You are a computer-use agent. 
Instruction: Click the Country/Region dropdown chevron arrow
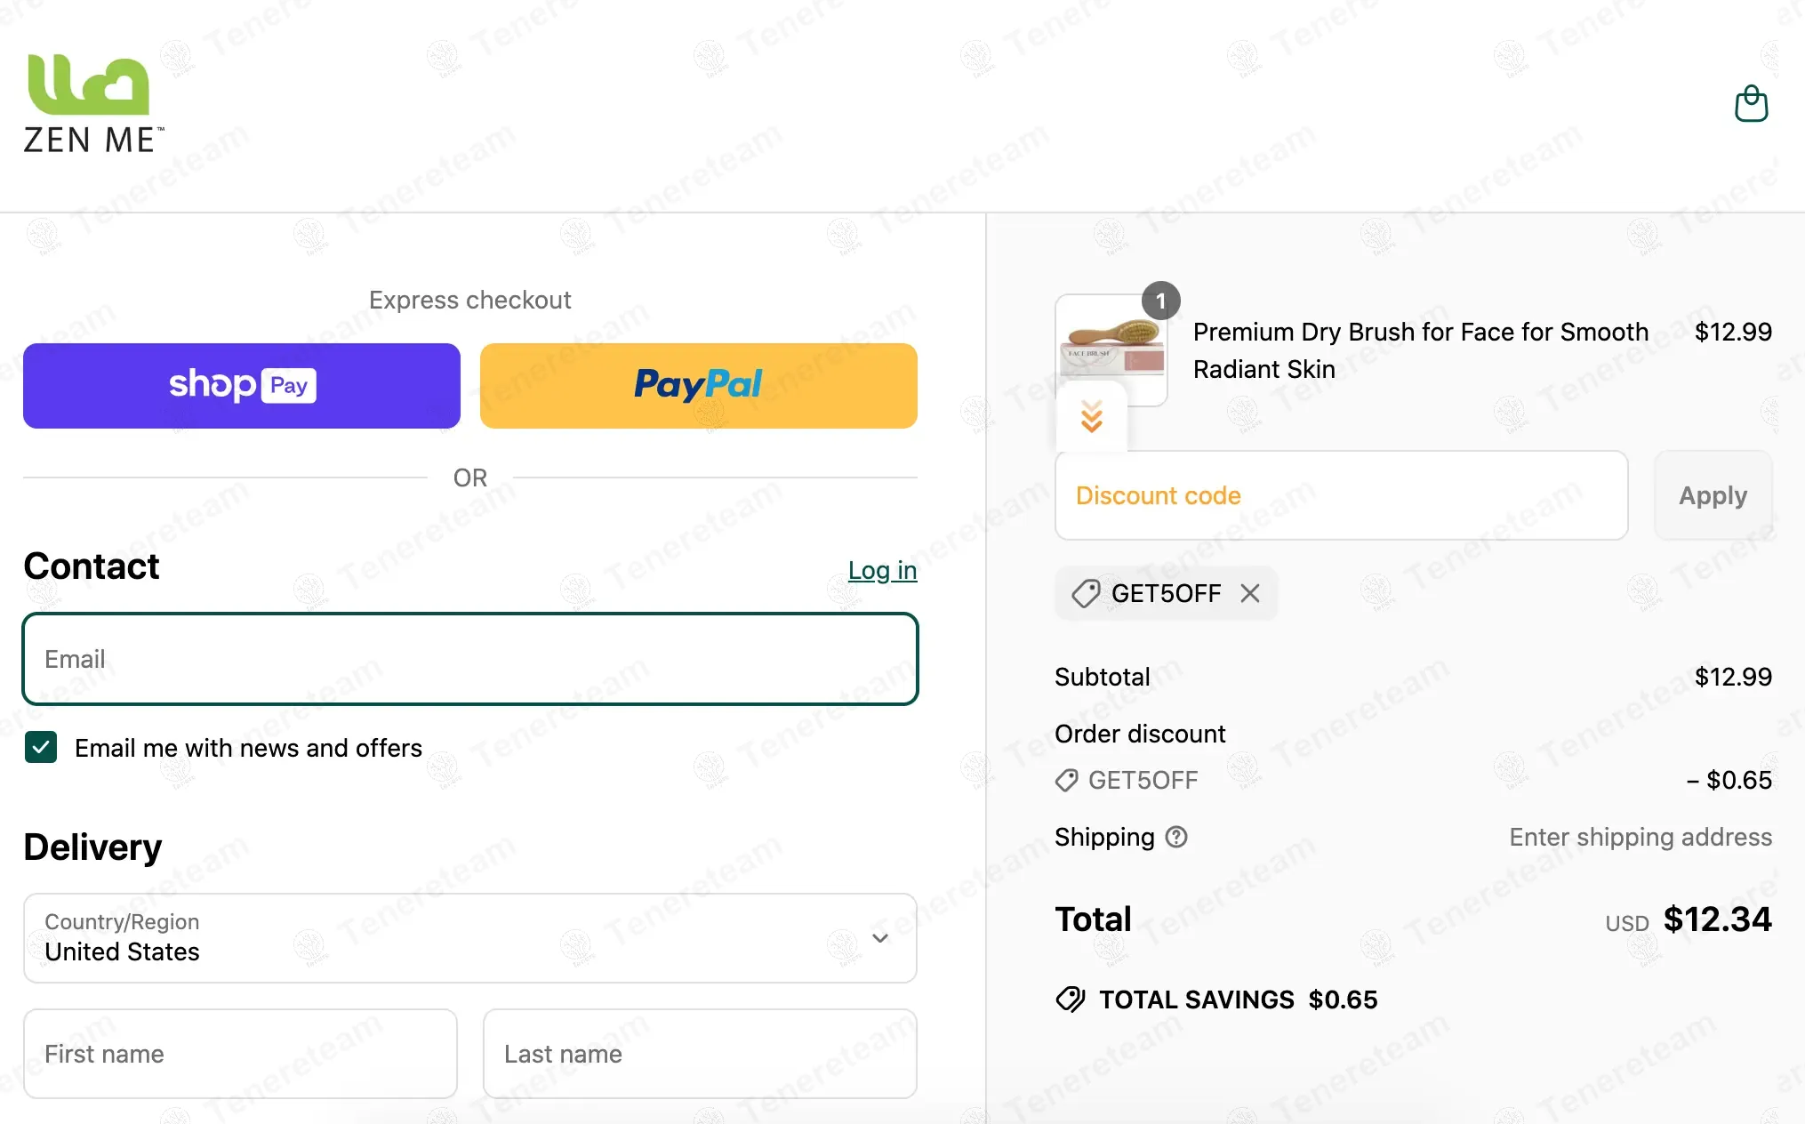[x=880, y=938]
